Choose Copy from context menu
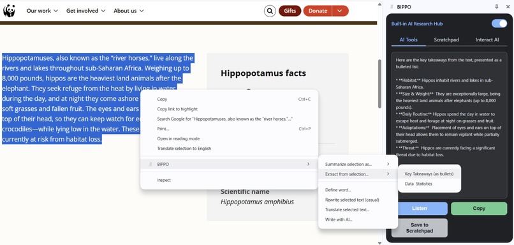The width and height of the screenshot is (514, 245). [230, 99]
